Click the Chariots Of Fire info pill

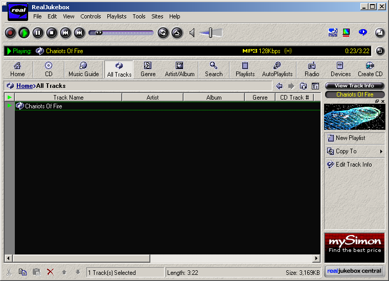(355, 95)
